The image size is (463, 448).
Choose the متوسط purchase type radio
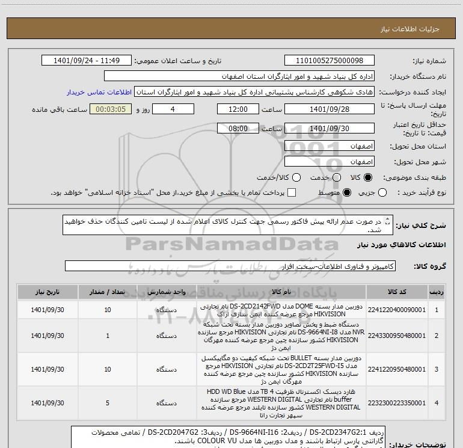[347, 192]
